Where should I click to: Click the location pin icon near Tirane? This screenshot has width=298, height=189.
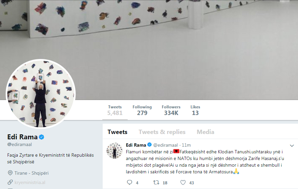(10, 173)
